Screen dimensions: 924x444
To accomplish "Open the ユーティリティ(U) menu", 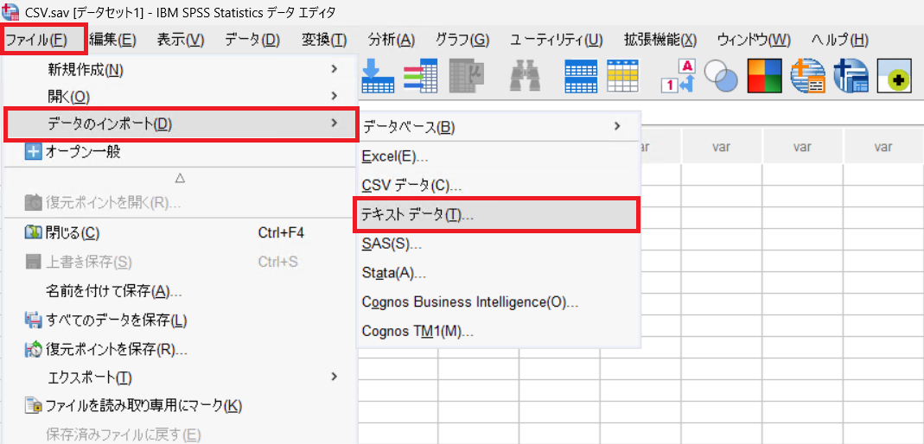I will (x=557, y=40).
